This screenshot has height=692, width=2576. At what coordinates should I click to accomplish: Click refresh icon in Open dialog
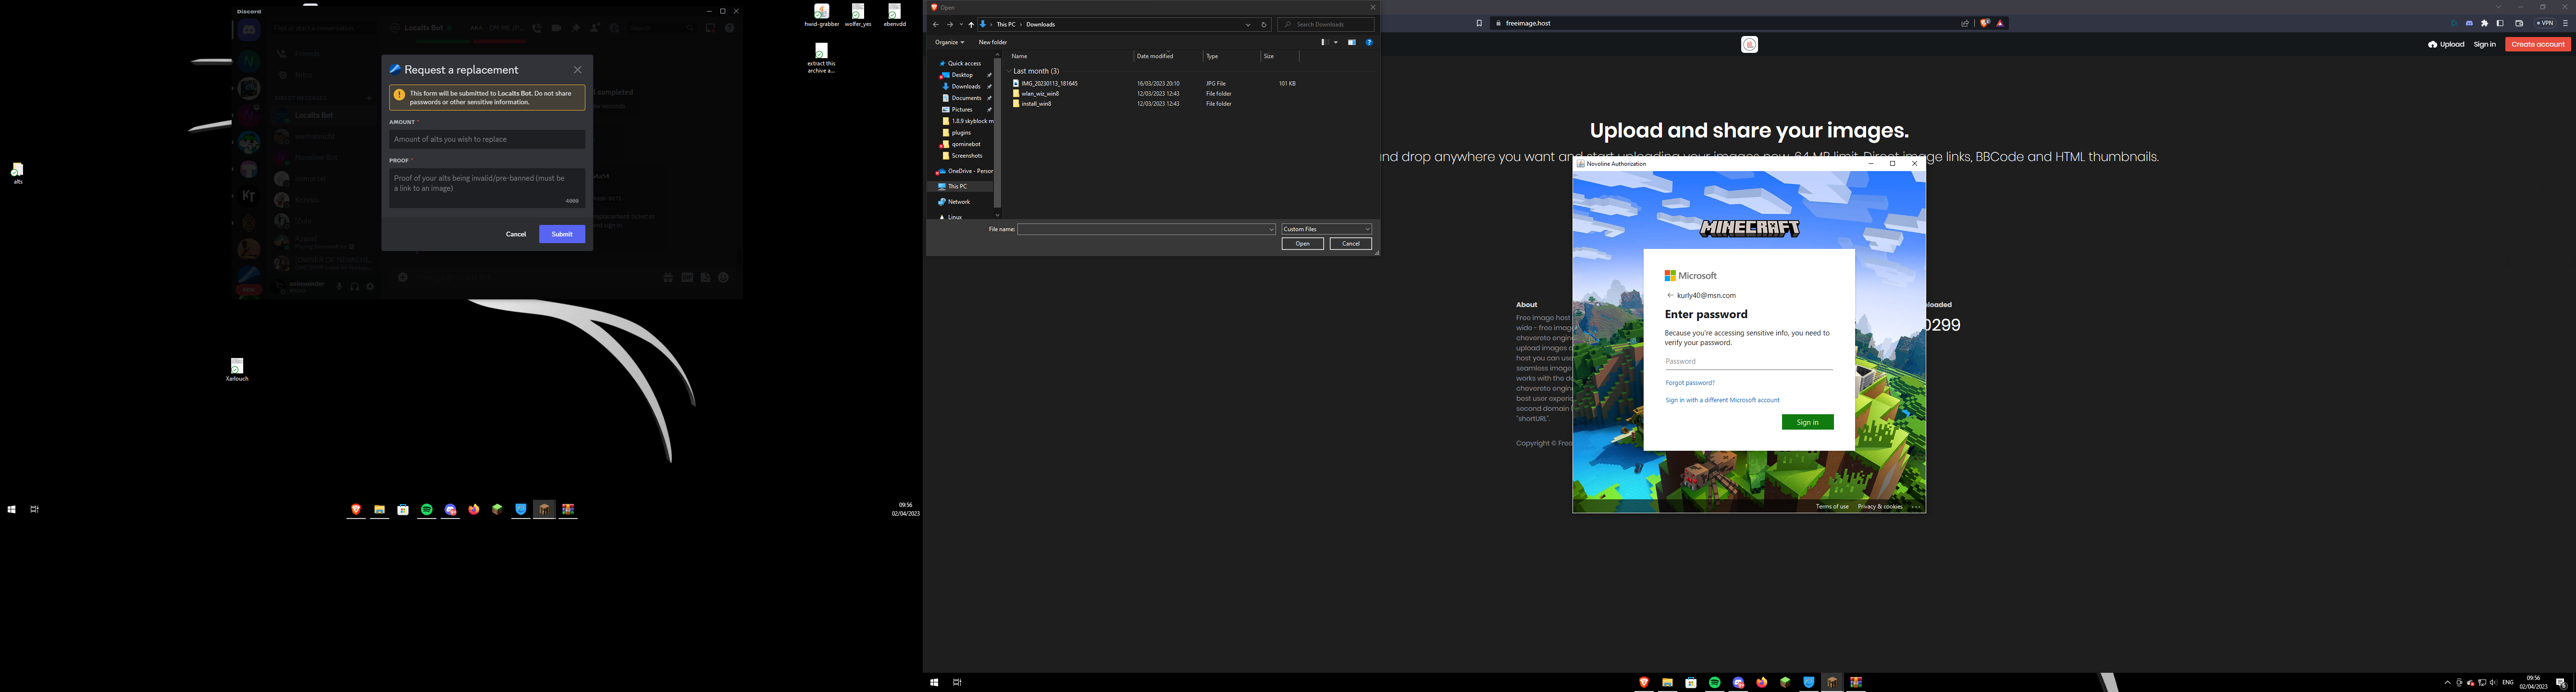[x=1264, y=24]
